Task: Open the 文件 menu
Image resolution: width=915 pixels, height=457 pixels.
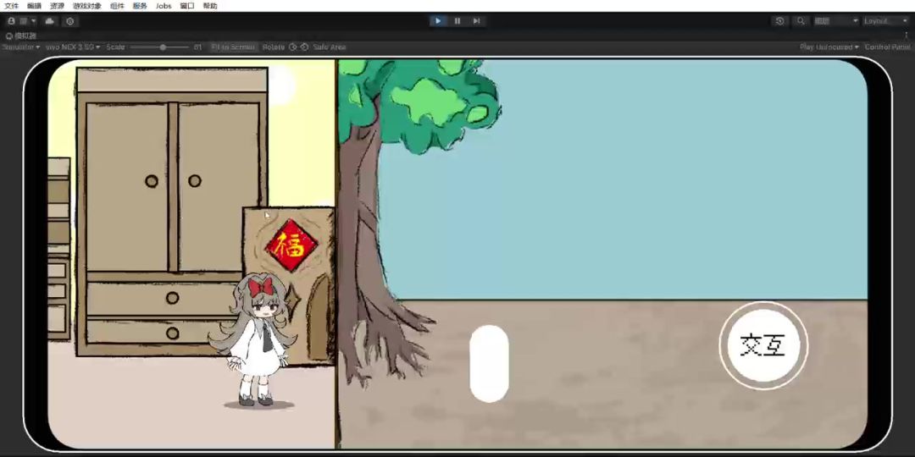Action: [x=12, y=6]
